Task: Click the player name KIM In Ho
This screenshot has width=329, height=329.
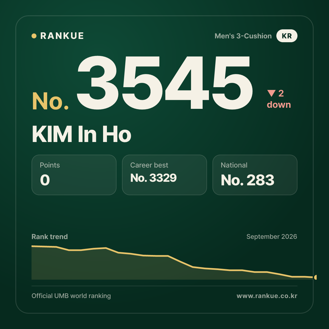Action: (82, 134)
